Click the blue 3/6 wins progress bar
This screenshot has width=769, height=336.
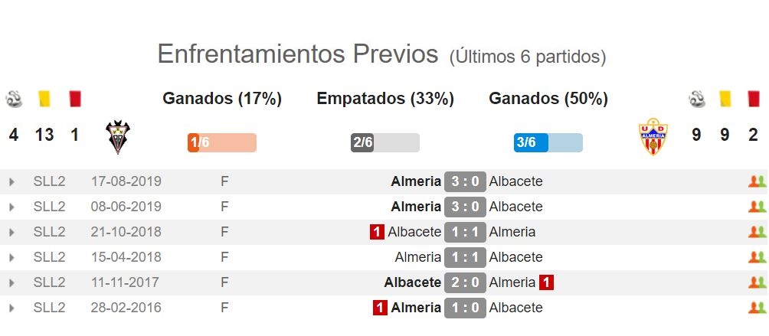tap(548, 142)
